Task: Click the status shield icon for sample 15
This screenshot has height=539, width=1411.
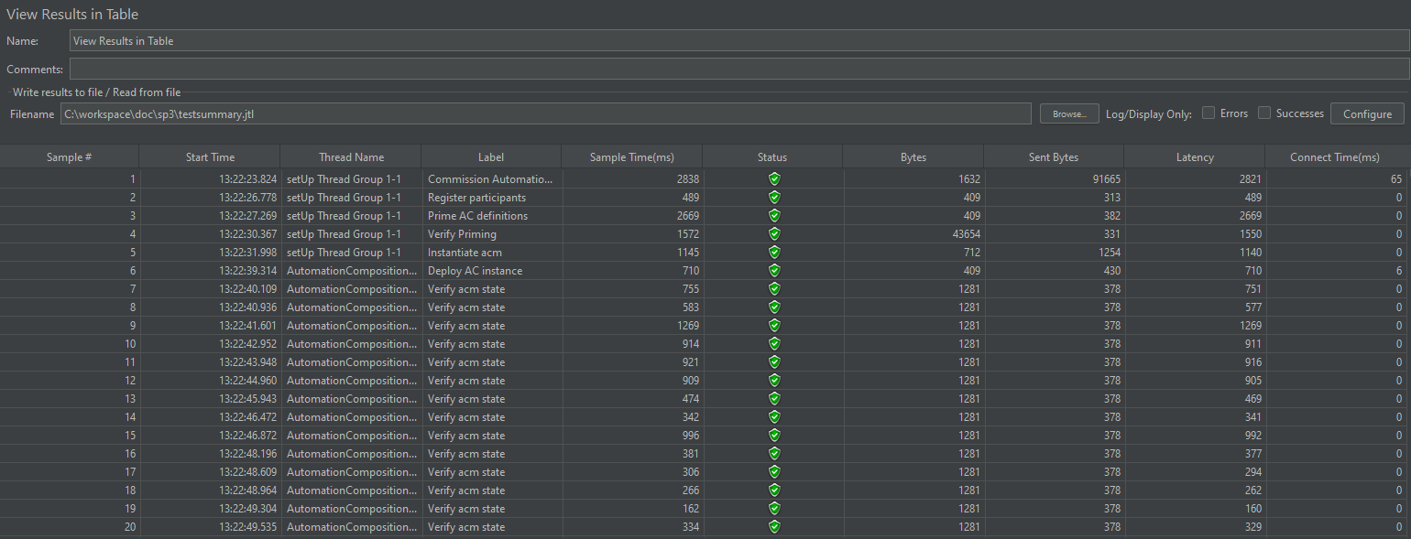Action: [x=773, y=436]
